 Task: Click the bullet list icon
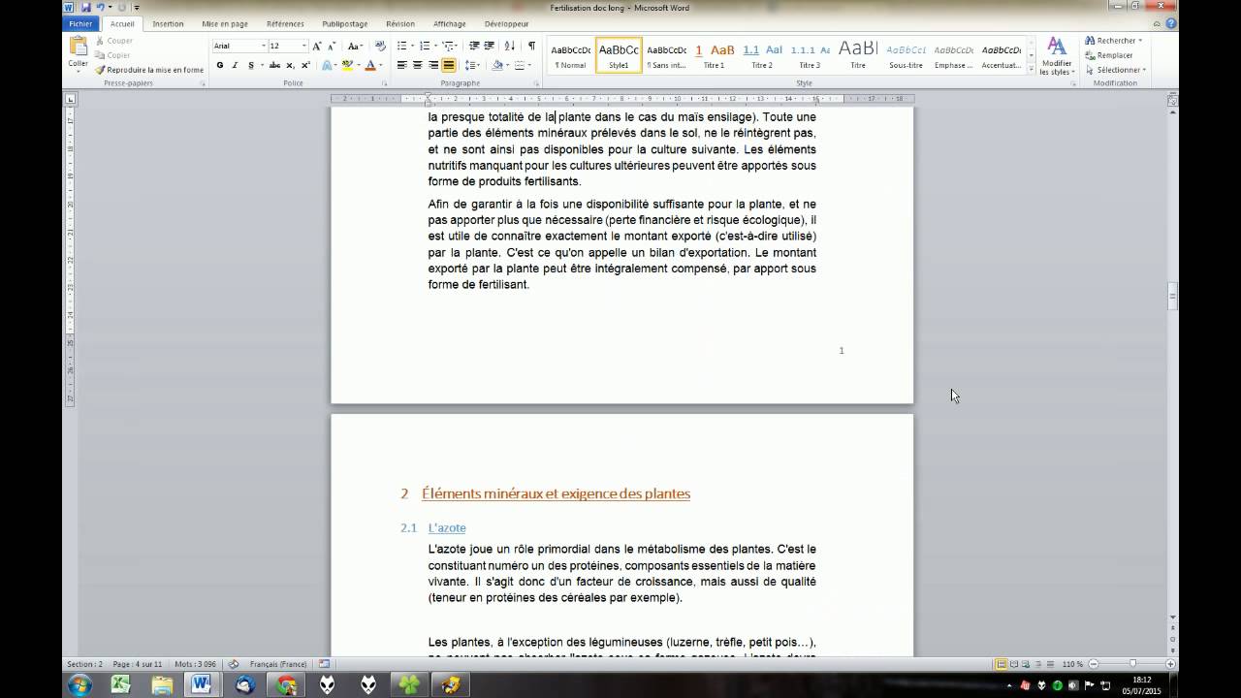click(404, 46)
